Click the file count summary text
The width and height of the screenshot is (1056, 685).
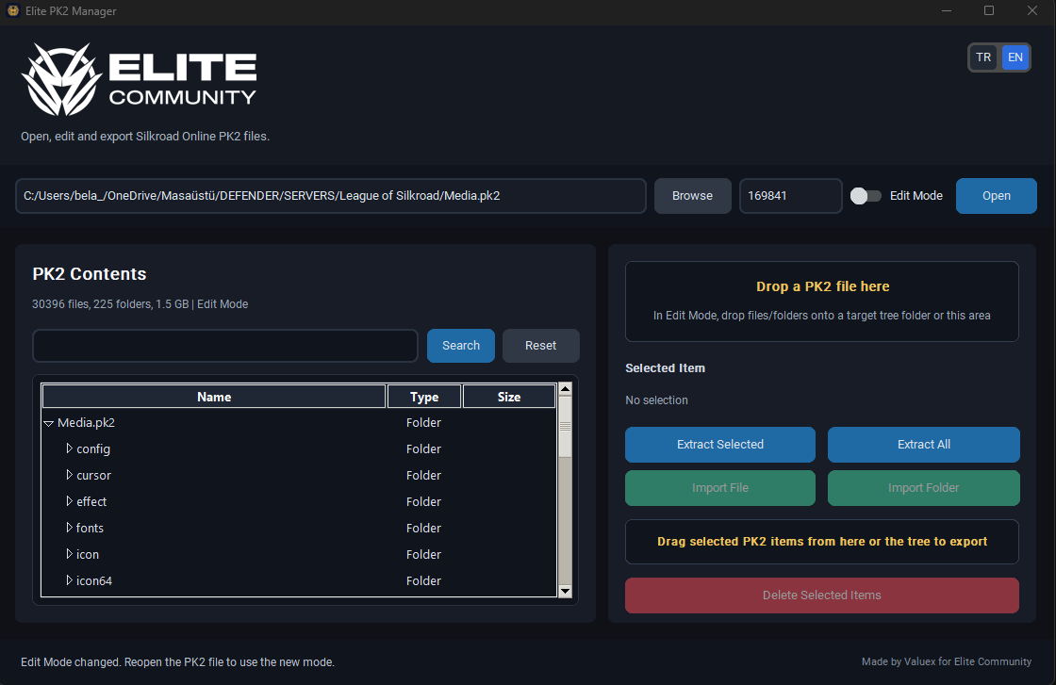[x=140, y=304]
